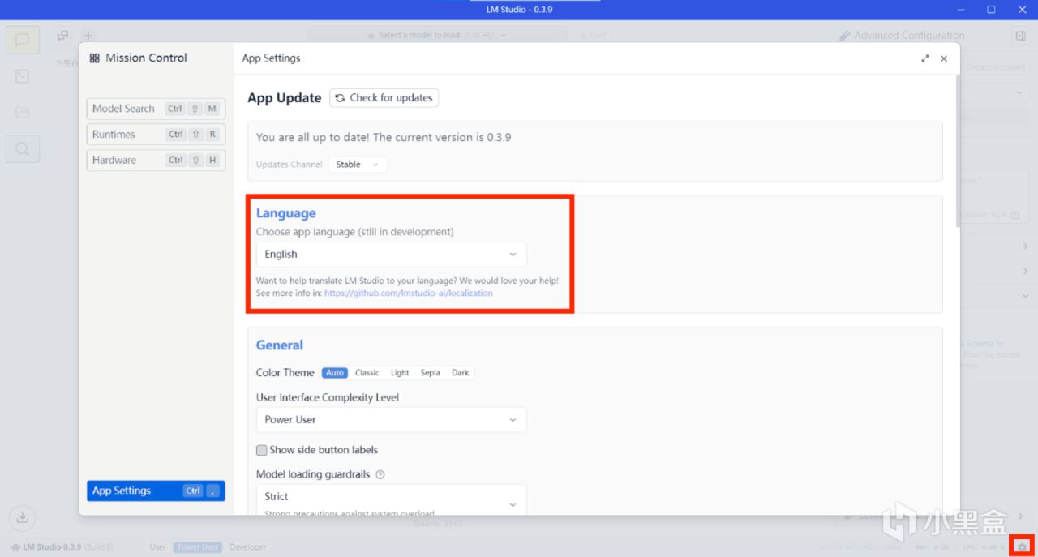Open Hardware in Mission Control
The image size is (1038, 557).
pos(156,161)
